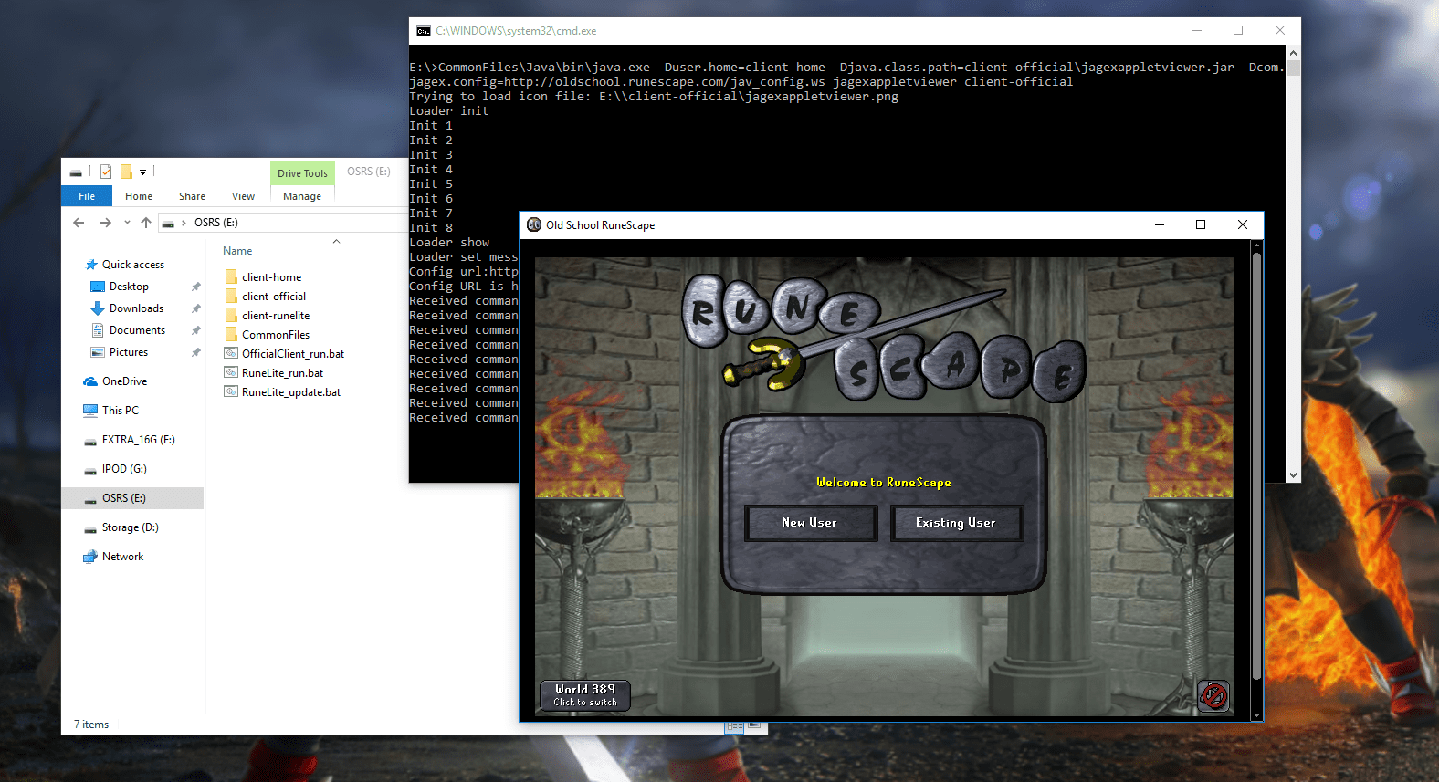Click the Details view icon in Explorer status bar
The width and height of the screenshot is (1439, 782).
(734, 726)
